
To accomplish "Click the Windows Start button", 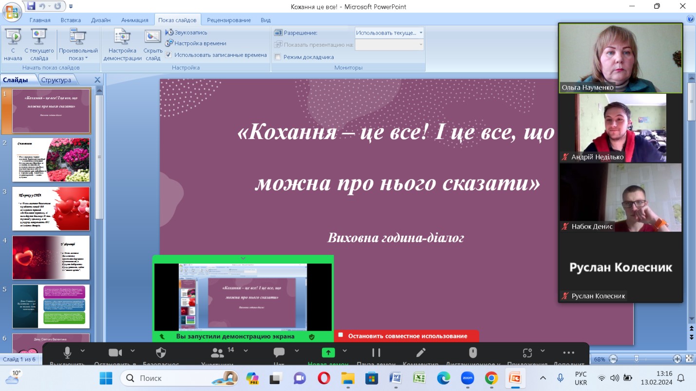I will (x=106, y=378).
